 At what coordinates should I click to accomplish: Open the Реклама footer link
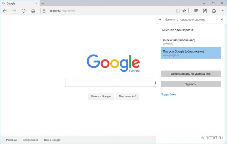11,140
